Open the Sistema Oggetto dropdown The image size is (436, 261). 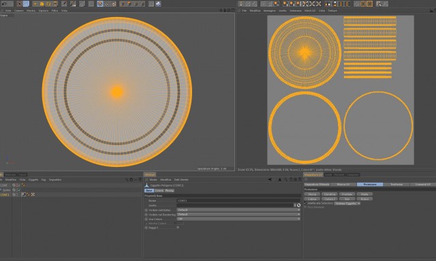(x=347, y=203)
